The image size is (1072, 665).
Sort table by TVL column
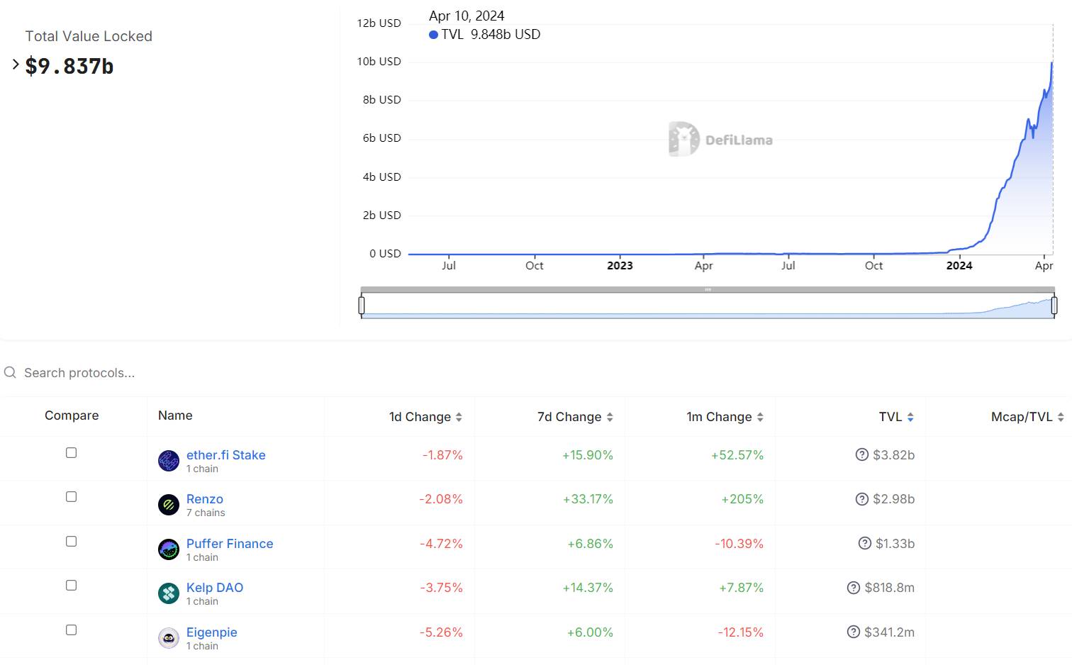click(896, 417)
